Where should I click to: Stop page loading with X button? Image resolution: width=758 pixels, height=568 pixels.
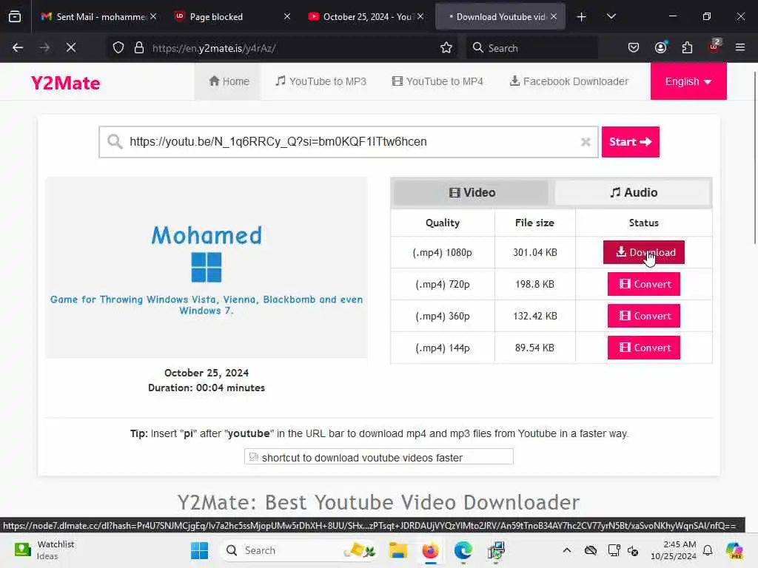pyautogui.click(x=71, y=47)
